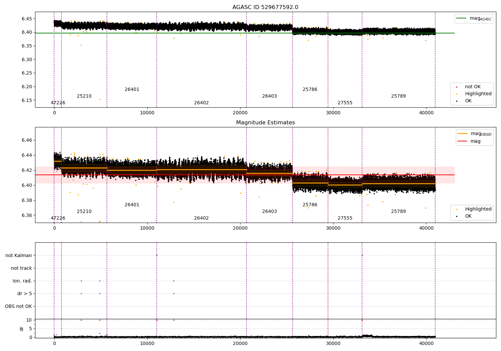Click the y-axis tick 6.42 in middle plot
501x351 pixels.
(x=27, y=170)
